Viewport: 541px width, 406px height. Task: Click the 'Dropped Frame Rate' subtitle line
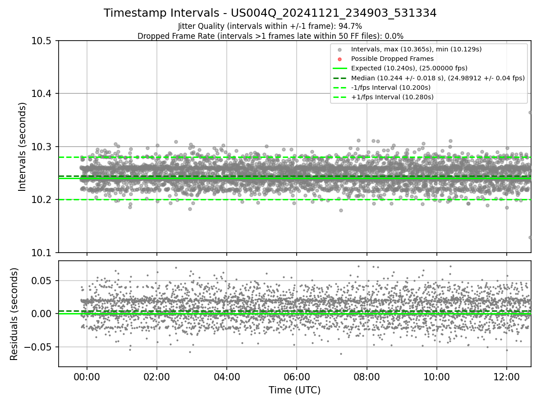point(270,36)
